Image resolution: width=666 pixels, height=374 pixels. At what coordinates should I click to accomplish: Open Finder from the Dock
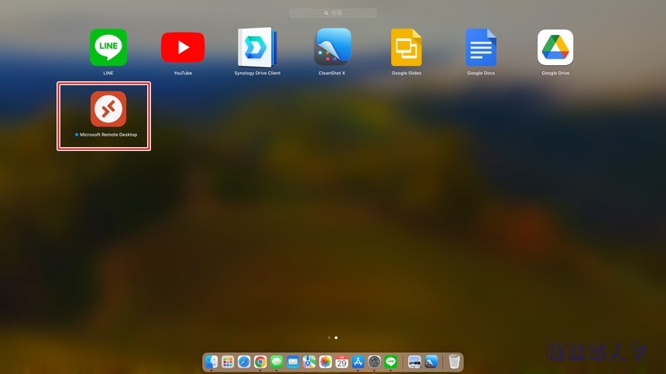[211, 362]
